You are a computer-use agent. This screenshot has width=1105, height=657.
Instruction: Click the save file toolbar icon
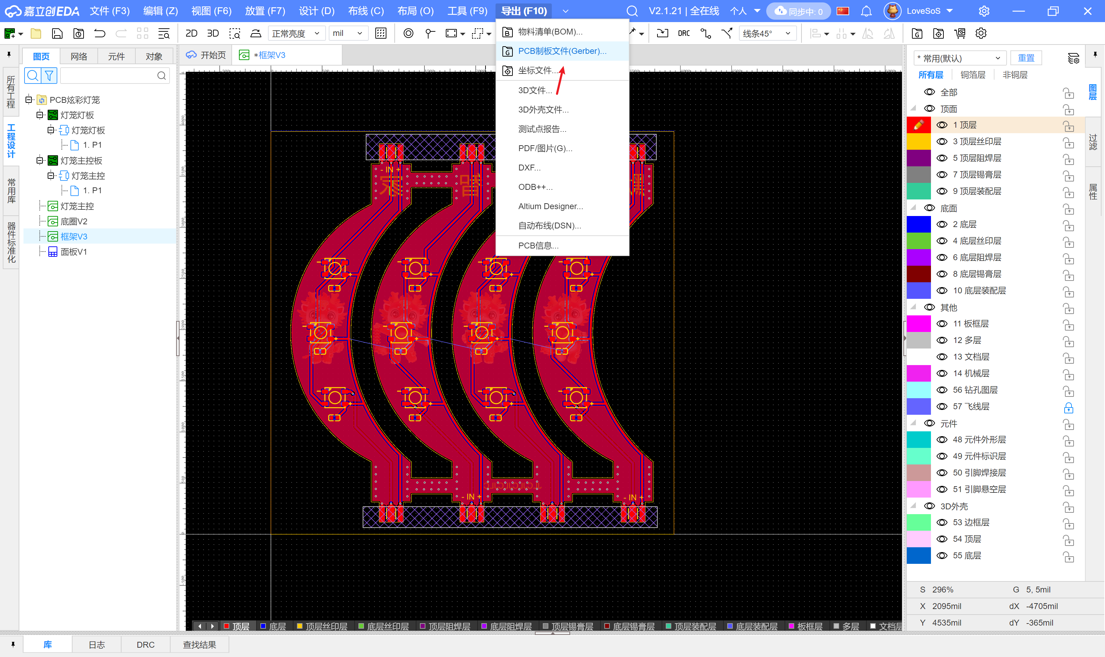click(57, 33)
